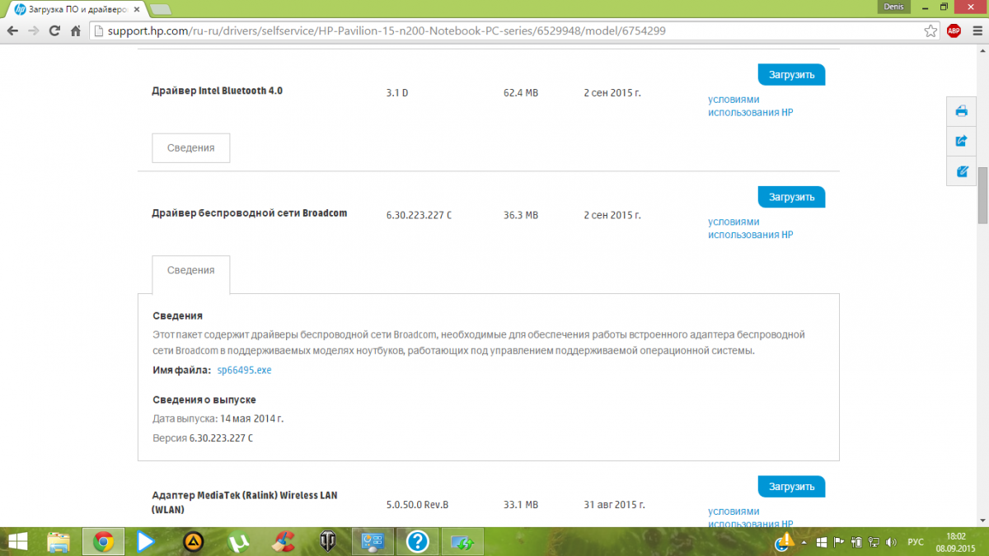Reload the HP support page
Viewport: 989px width, 556px height.
click(54, 31)
